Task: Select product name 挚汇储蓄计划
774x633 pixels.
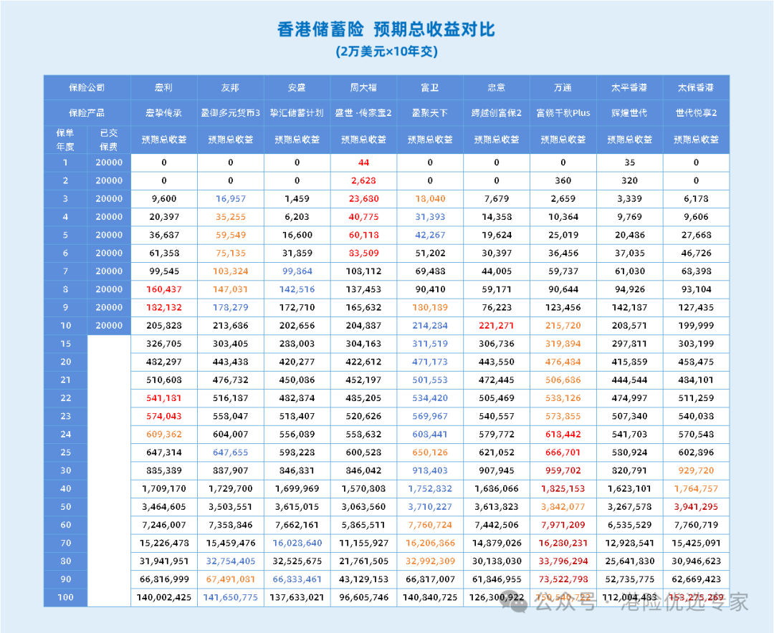Action: (x=297, y=112)
